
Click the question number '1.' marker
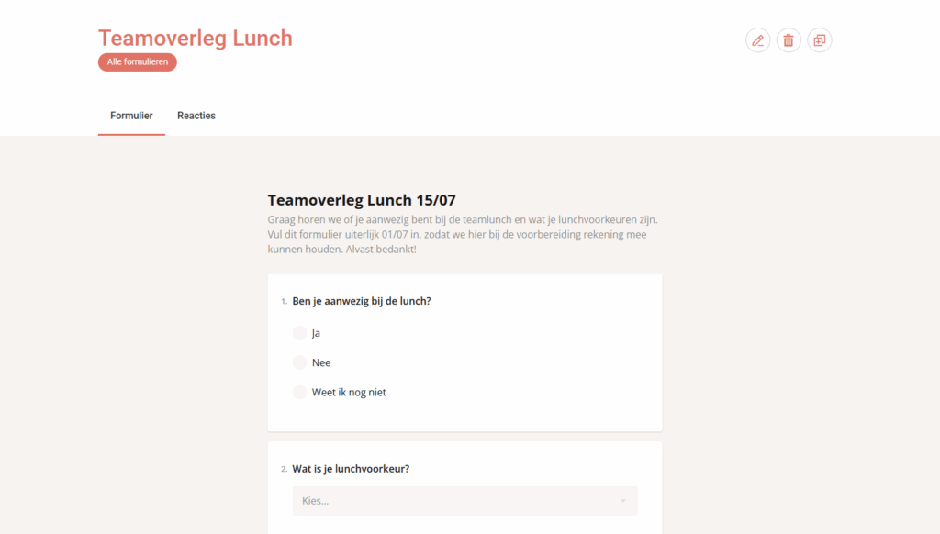284,302
